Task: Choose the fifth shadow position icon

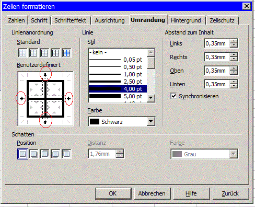Action: point(66,154)
